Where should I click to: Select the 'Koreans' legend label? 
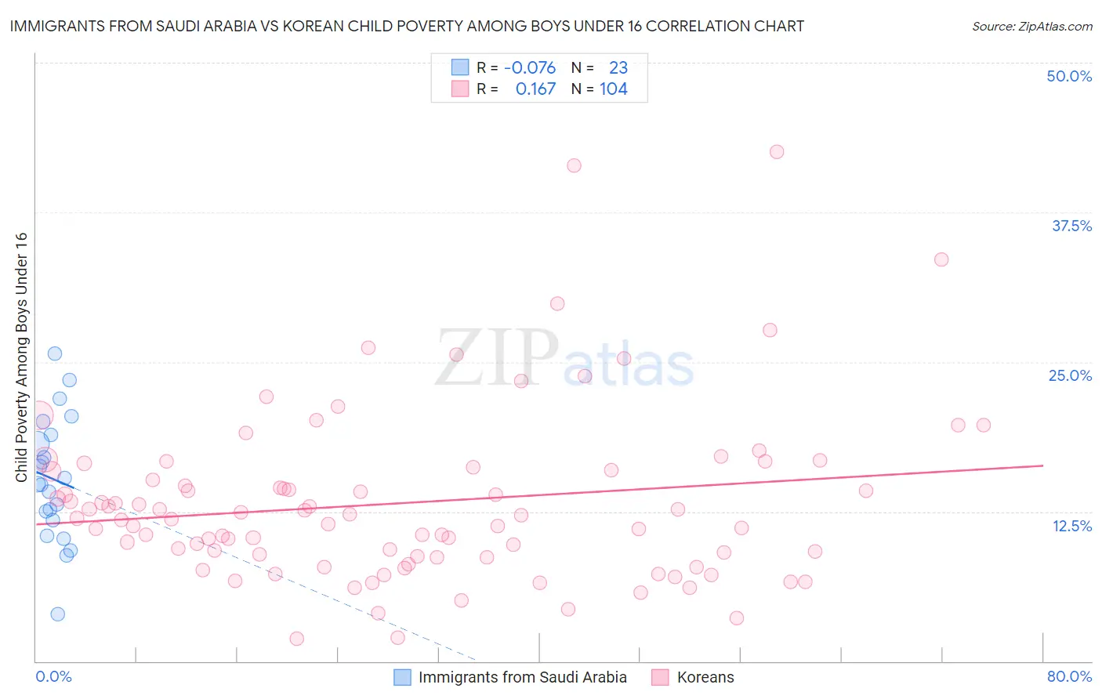coord(705,677)
